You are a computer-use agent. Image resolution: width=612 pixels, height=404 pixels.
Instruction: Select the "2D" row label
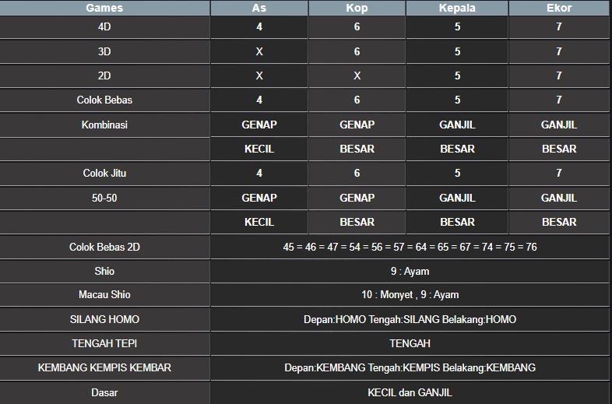pyautogui.click(x=104, y=76)
